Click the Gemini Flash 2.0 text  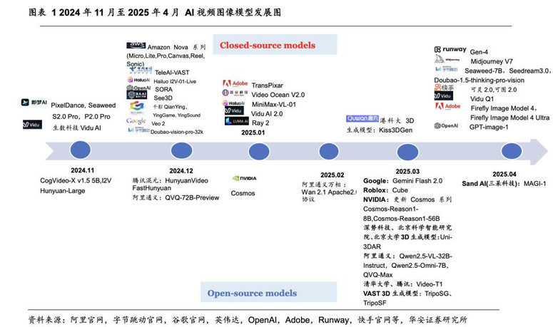pos(417,181)
